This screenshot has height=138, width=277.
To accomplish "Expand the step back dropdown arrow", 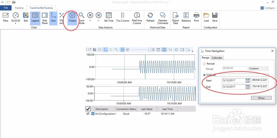I will (x=90, y=21).
